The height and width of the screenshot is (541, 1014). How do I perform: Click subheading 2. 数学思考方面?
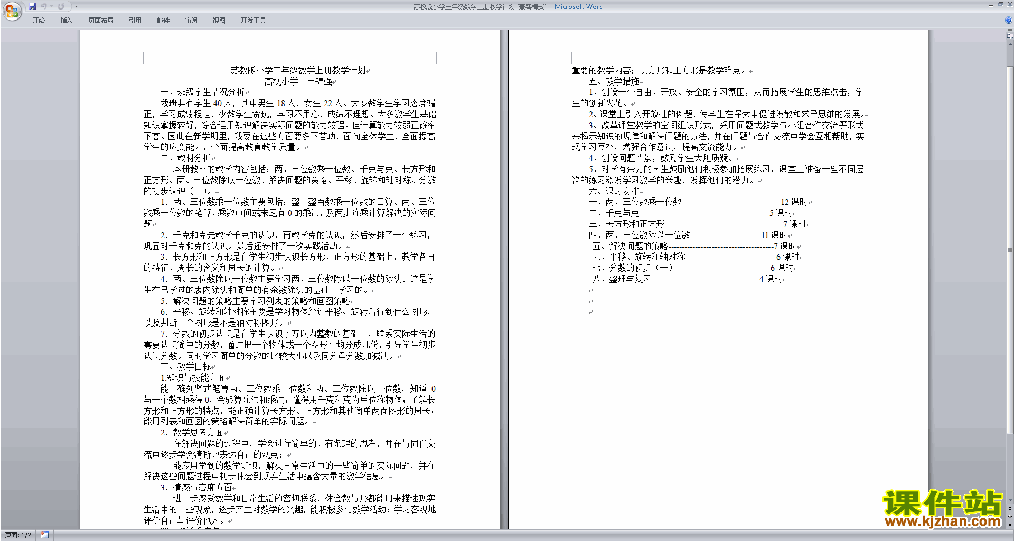[x=192, y=432]
